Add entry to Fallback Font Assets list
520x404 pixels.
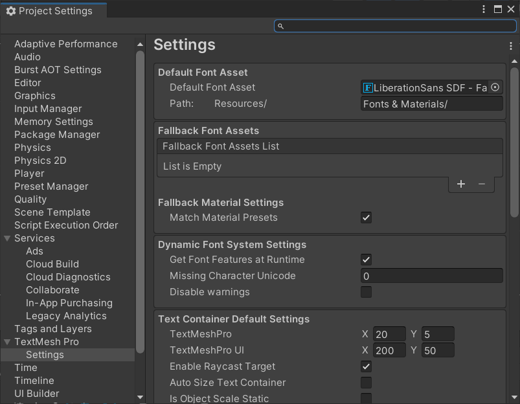[460, 184]
